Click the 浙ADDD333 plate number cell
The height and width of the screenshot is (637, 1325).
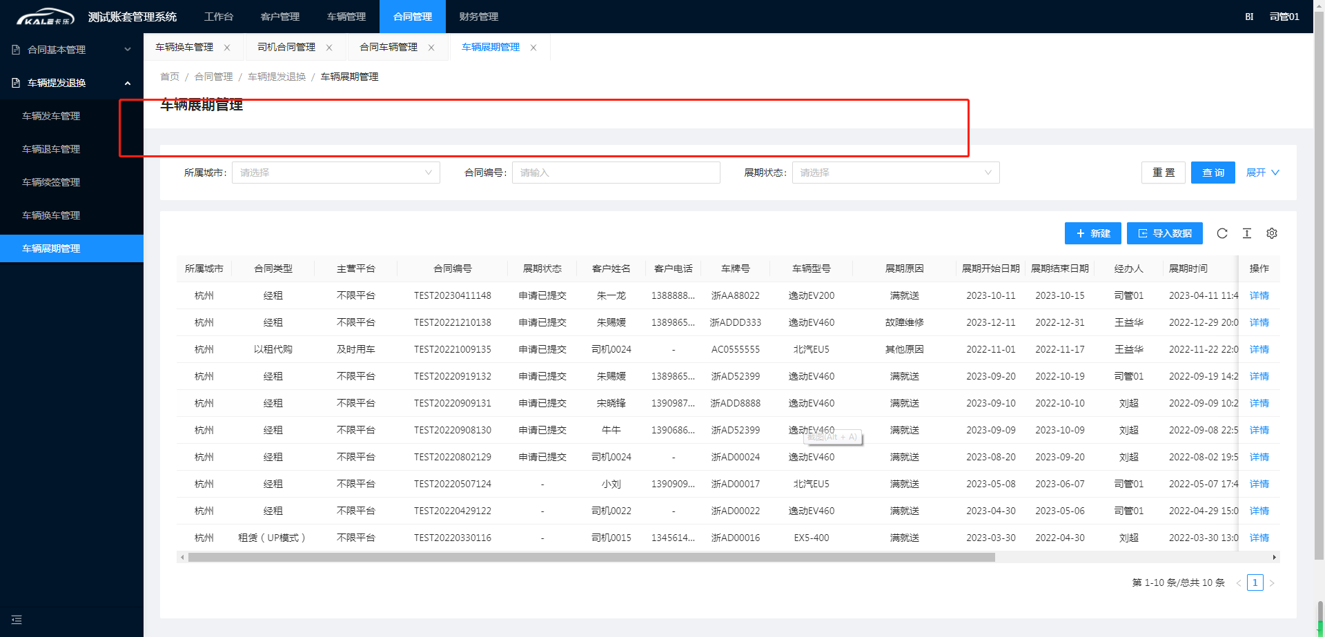point(736,322)
